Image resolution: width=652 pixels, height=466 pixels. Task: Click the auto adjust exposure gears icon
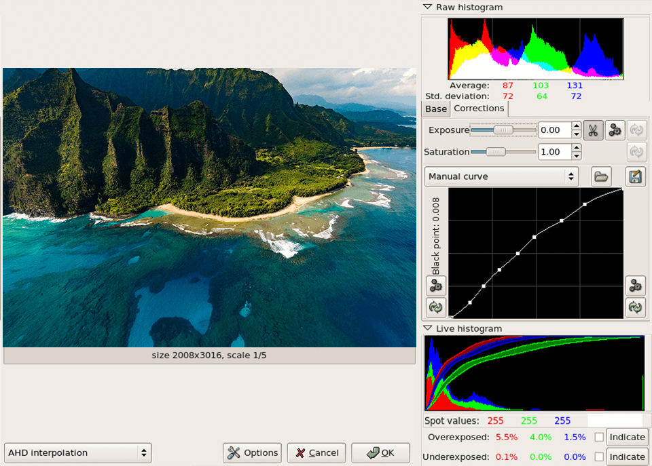(x=615, y=130)
